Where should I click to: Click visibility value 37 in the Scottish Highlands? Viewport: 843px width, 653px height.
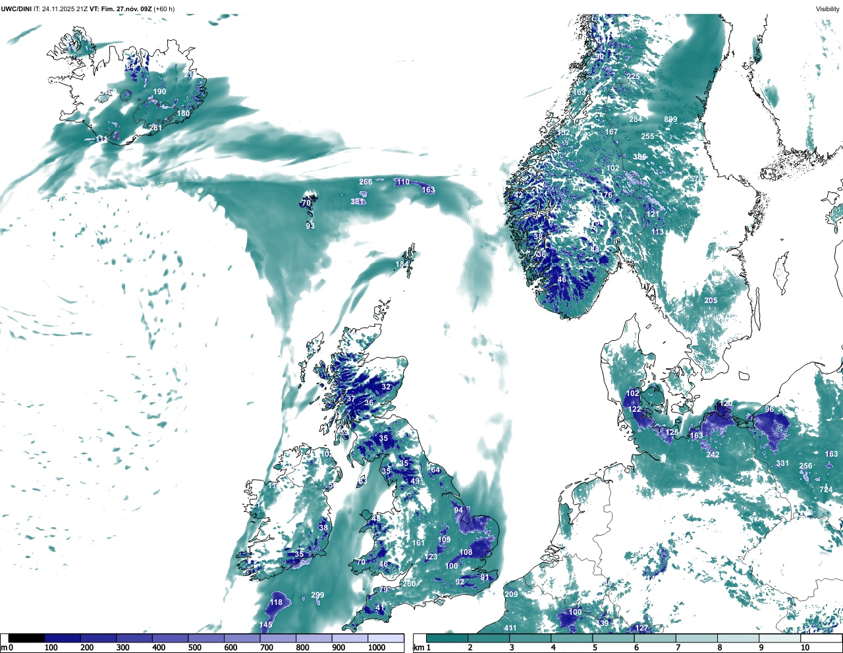point(351,399)
